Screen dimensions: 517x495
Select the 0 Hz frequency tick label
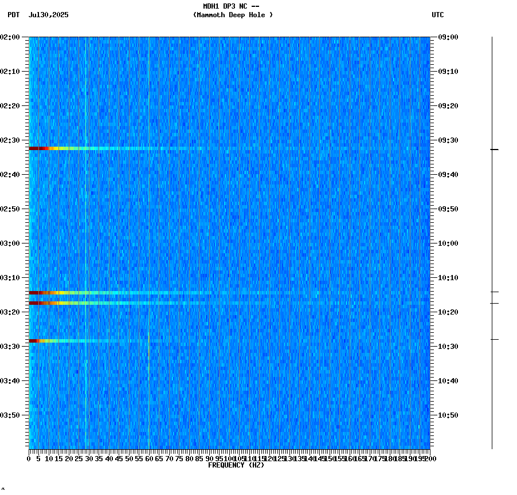(x=28, y=458)
